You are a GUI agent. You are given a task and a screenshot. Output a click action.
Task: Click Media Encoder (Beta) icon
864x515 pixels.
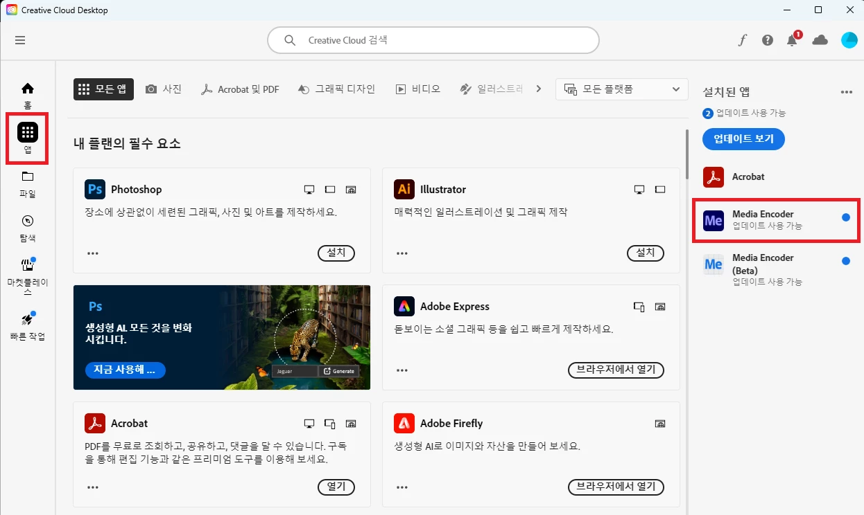pos(714,264)
